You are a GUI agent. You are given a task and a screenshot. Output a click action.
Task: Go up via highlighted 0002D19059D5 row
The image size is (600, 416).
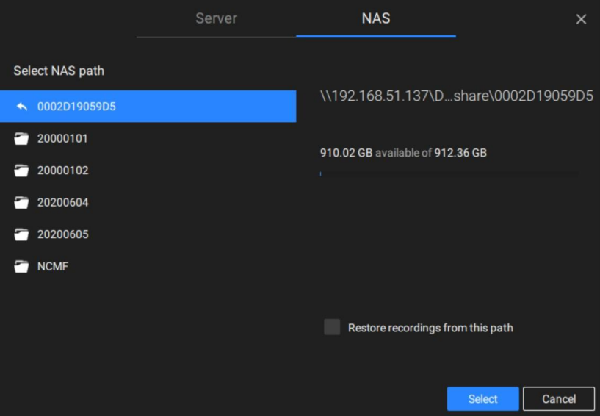148,107
